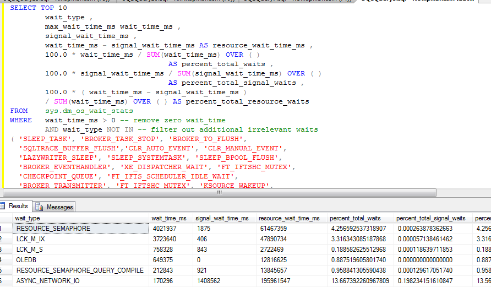This screenshot has width=491, height=287.
Task: Click the wait_time_ms value 170296
Action: click(163, 281)
